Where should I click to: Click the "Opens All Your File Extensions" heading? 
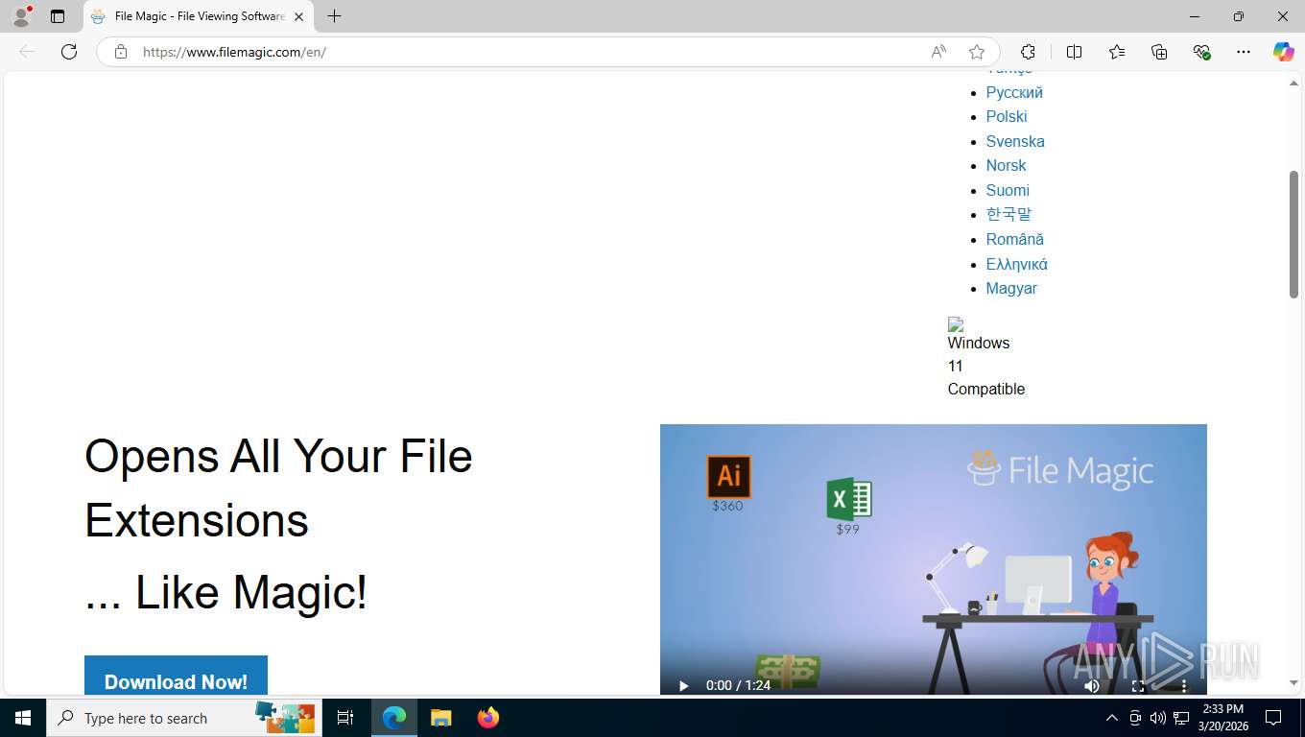point(278,488)
